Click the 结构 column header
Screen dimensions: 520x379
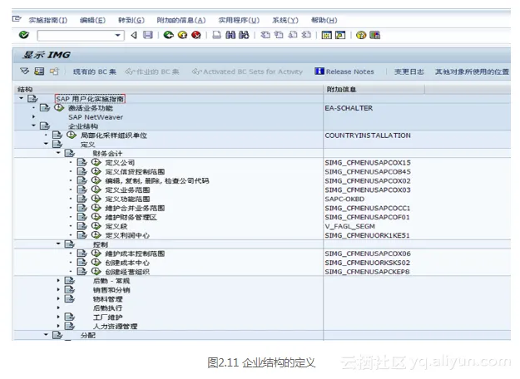(x=168, y=89)
